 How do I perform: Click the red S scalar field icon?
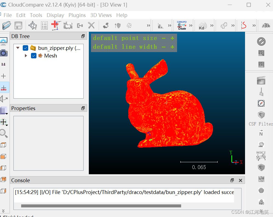(x=244, y=25)
